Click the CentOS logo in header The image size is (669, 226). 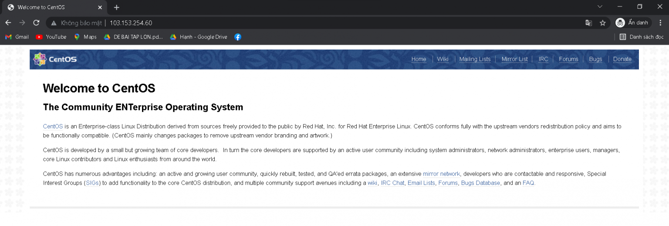click(55, 59)
